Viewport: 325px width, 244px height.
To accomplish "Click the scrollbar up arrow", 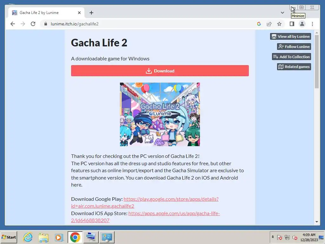I will click(316, 33).
